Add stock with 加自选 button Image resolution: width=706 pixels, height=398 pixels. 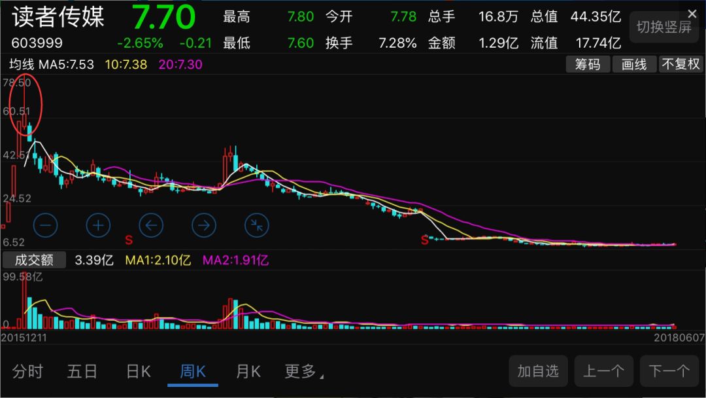click(x=538, y=371)
